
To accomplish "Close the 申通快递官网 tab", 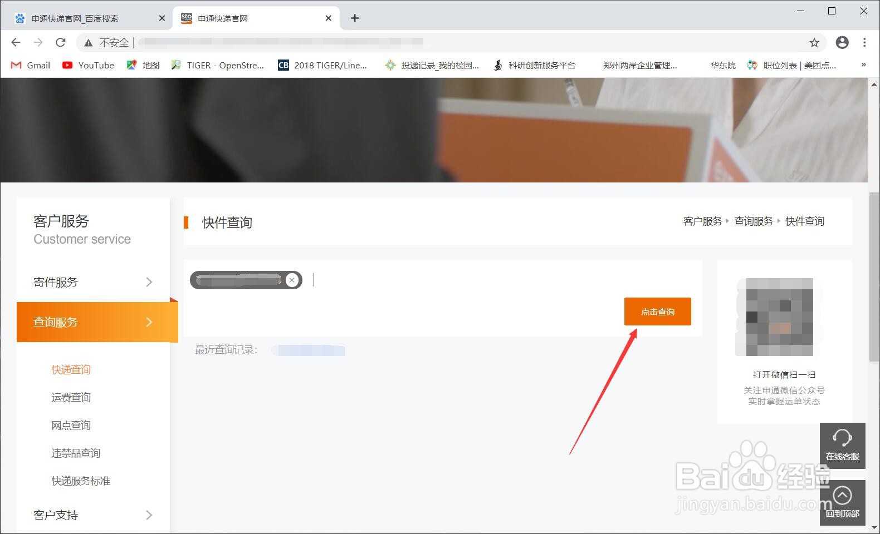I will (x=329, y=18).
